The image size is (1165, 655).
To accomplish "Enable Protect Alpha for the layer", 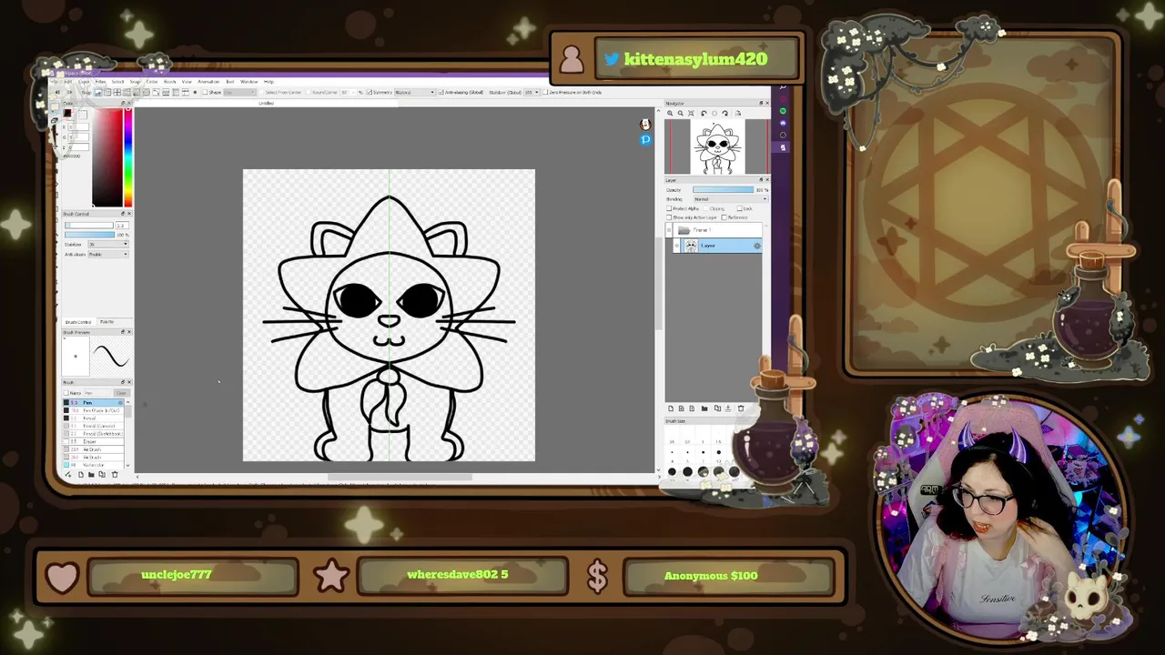I will [x=669, y=208].
